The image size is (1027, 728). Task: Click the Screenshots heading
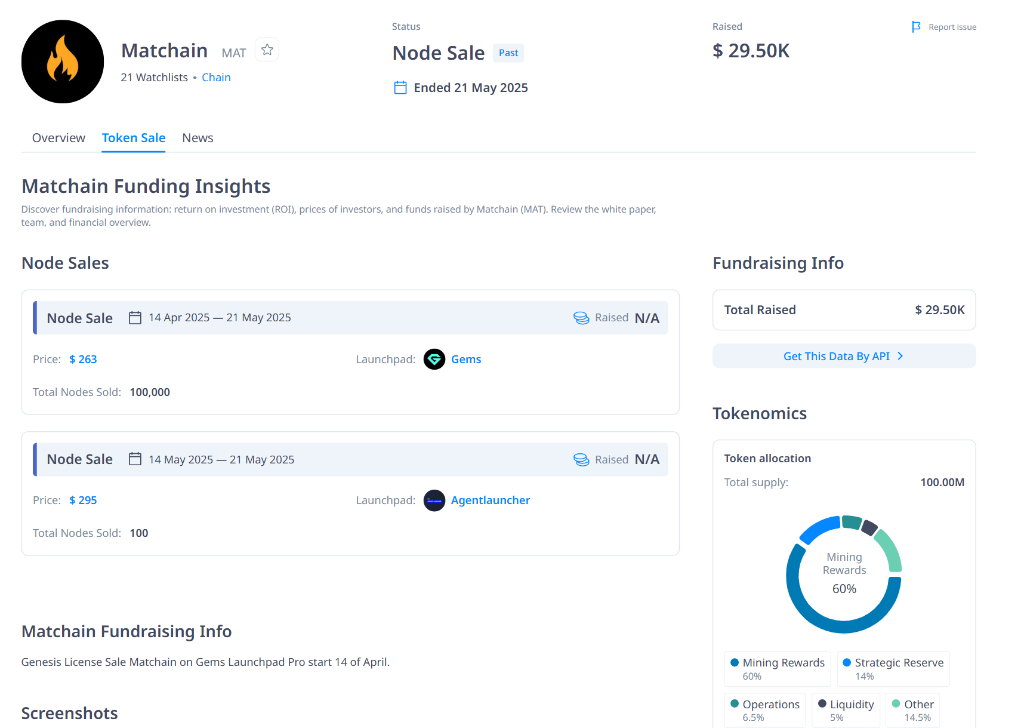70,713
